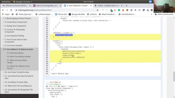Screen dimensions: 175x98
Task: Click the purple circular extension icon
Action: pos(131,10)
